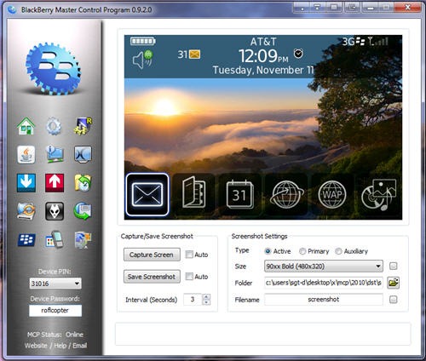Select the Active type radio button
426x361 pixels.
tap(268, 251)
